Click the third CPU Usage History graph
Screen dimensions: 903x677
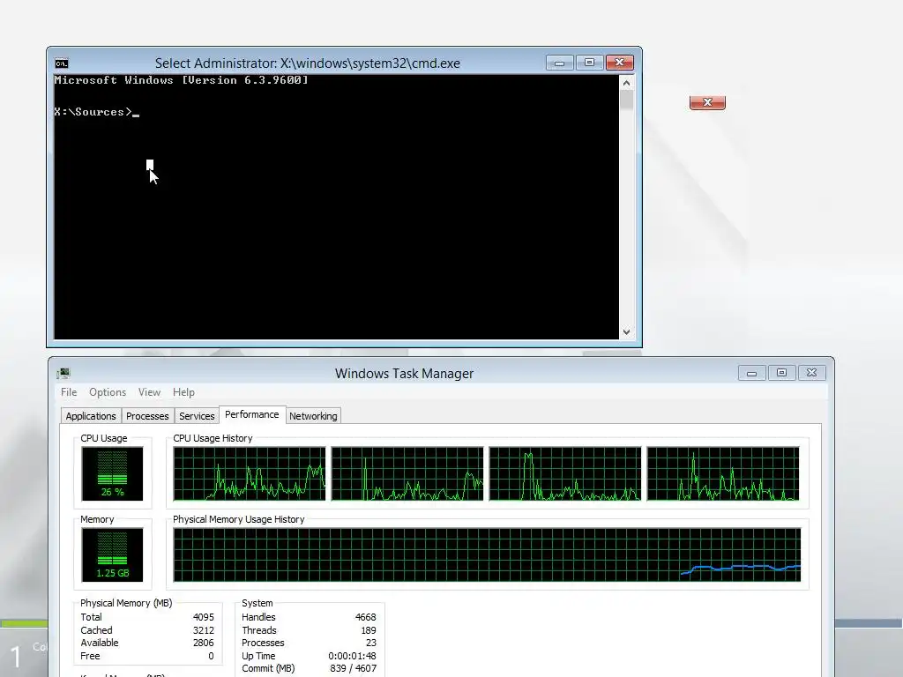click(565, 473)
